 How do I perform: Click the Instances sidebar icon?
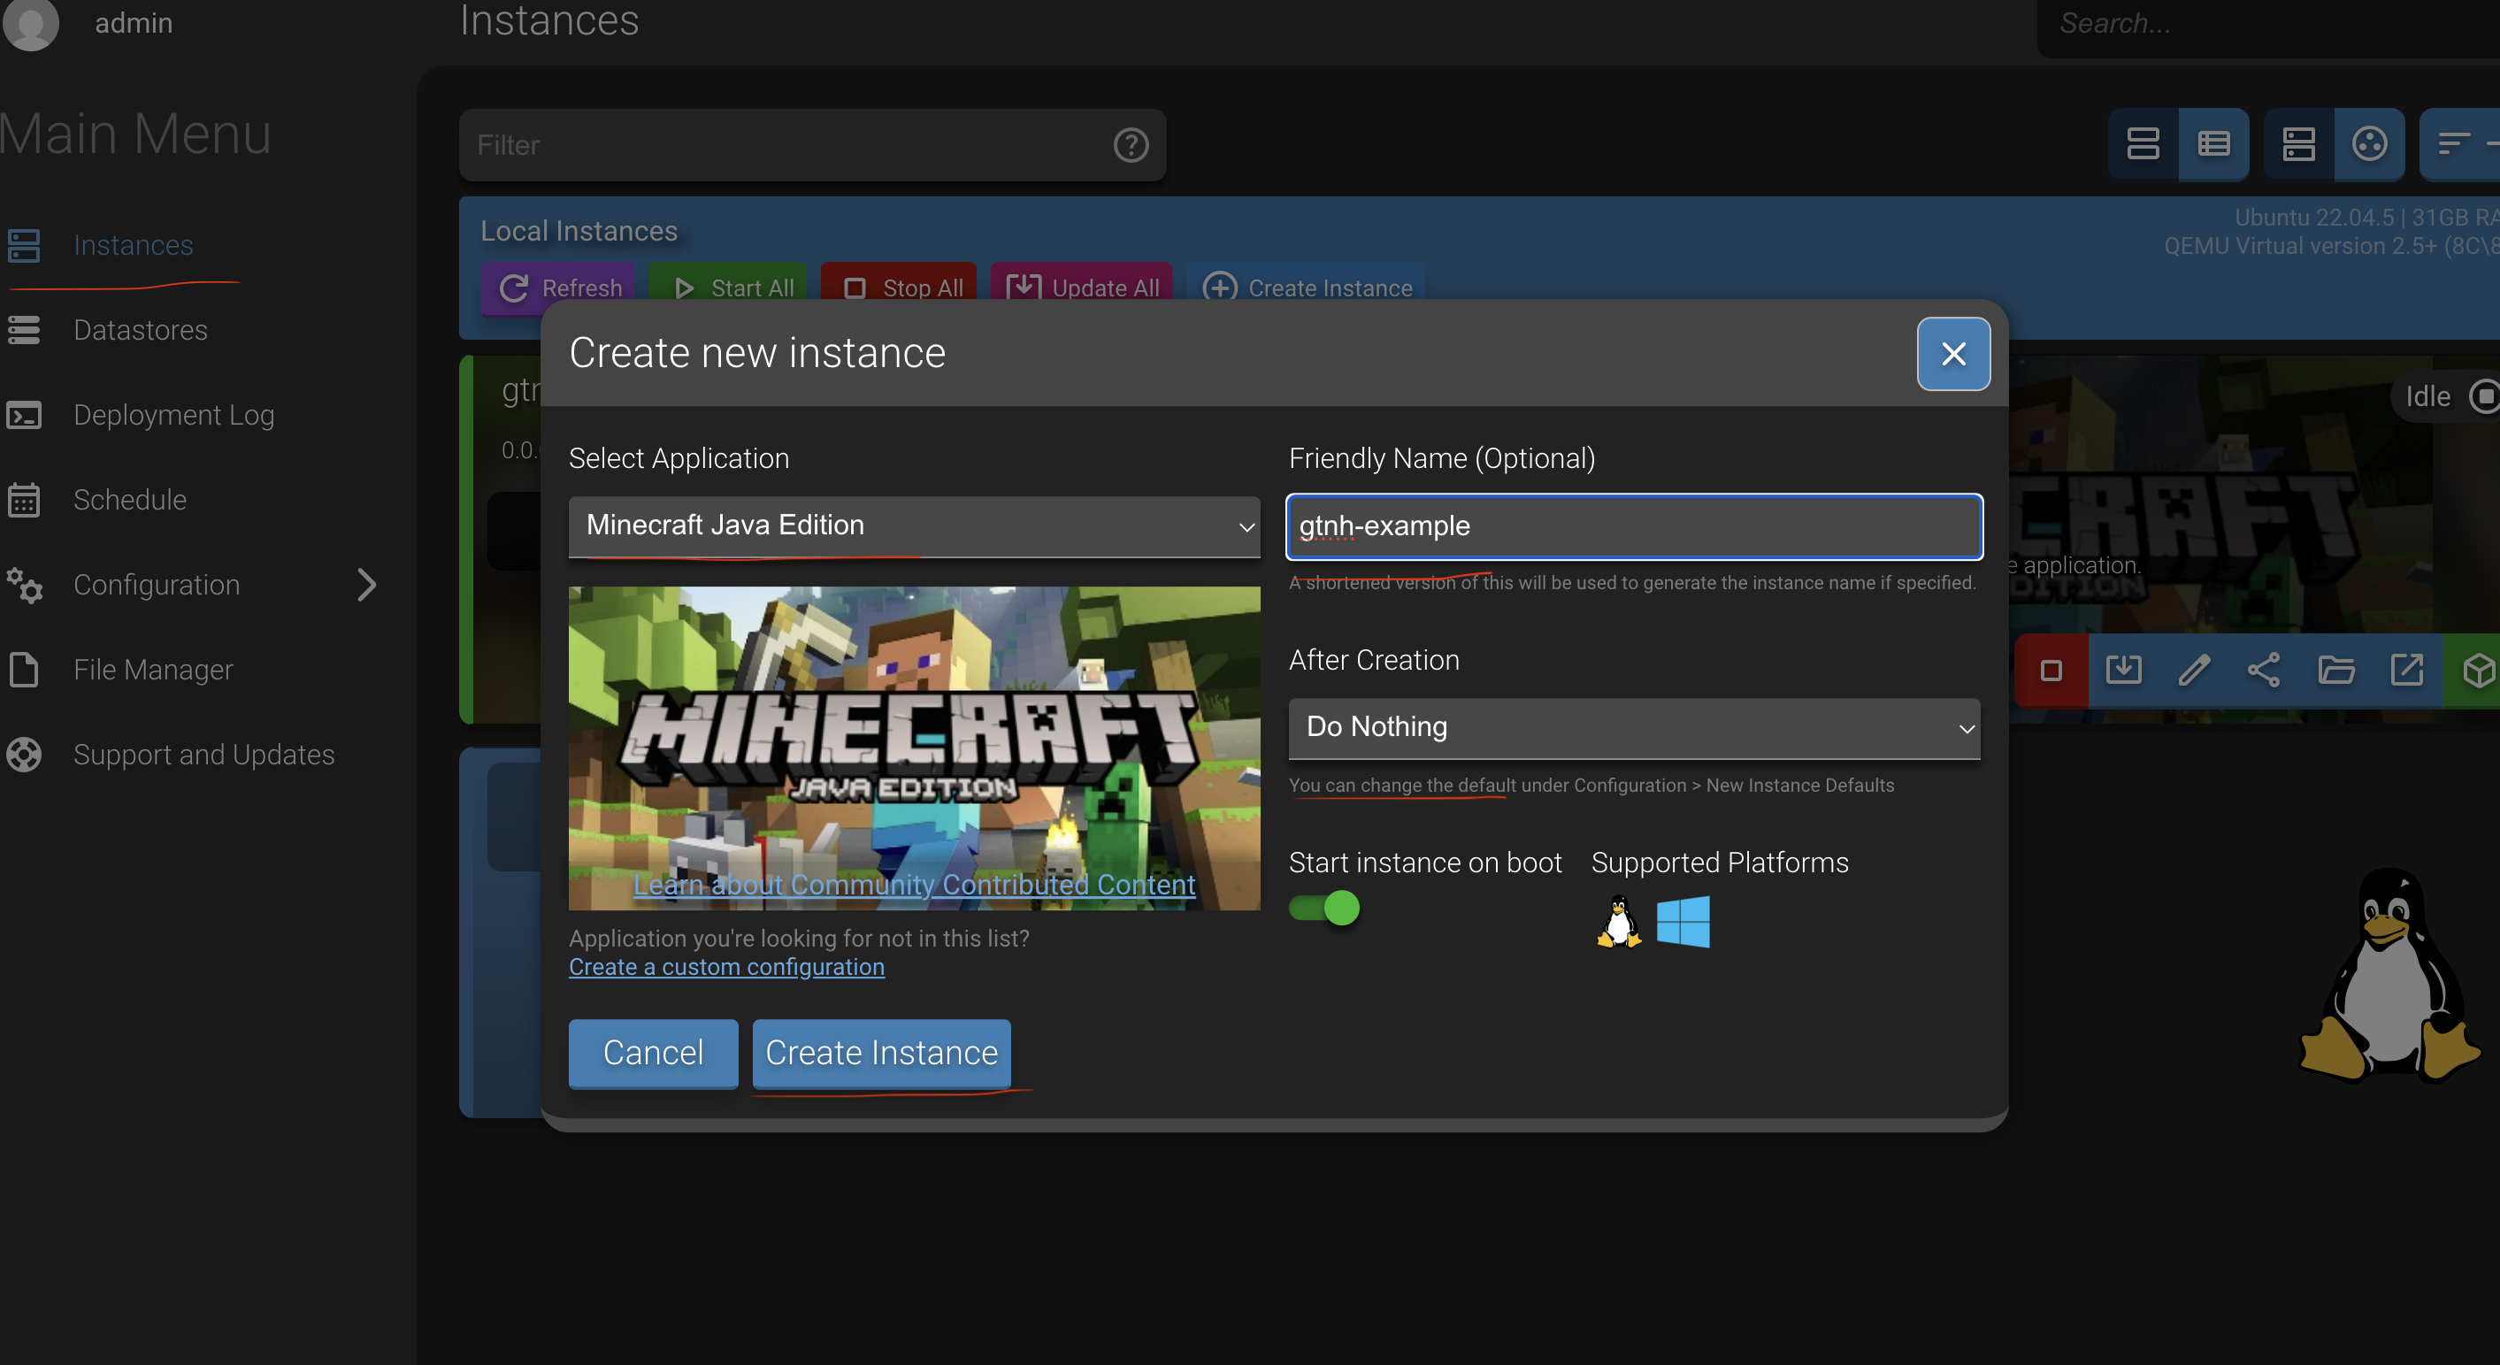click(x=23, y=246)
